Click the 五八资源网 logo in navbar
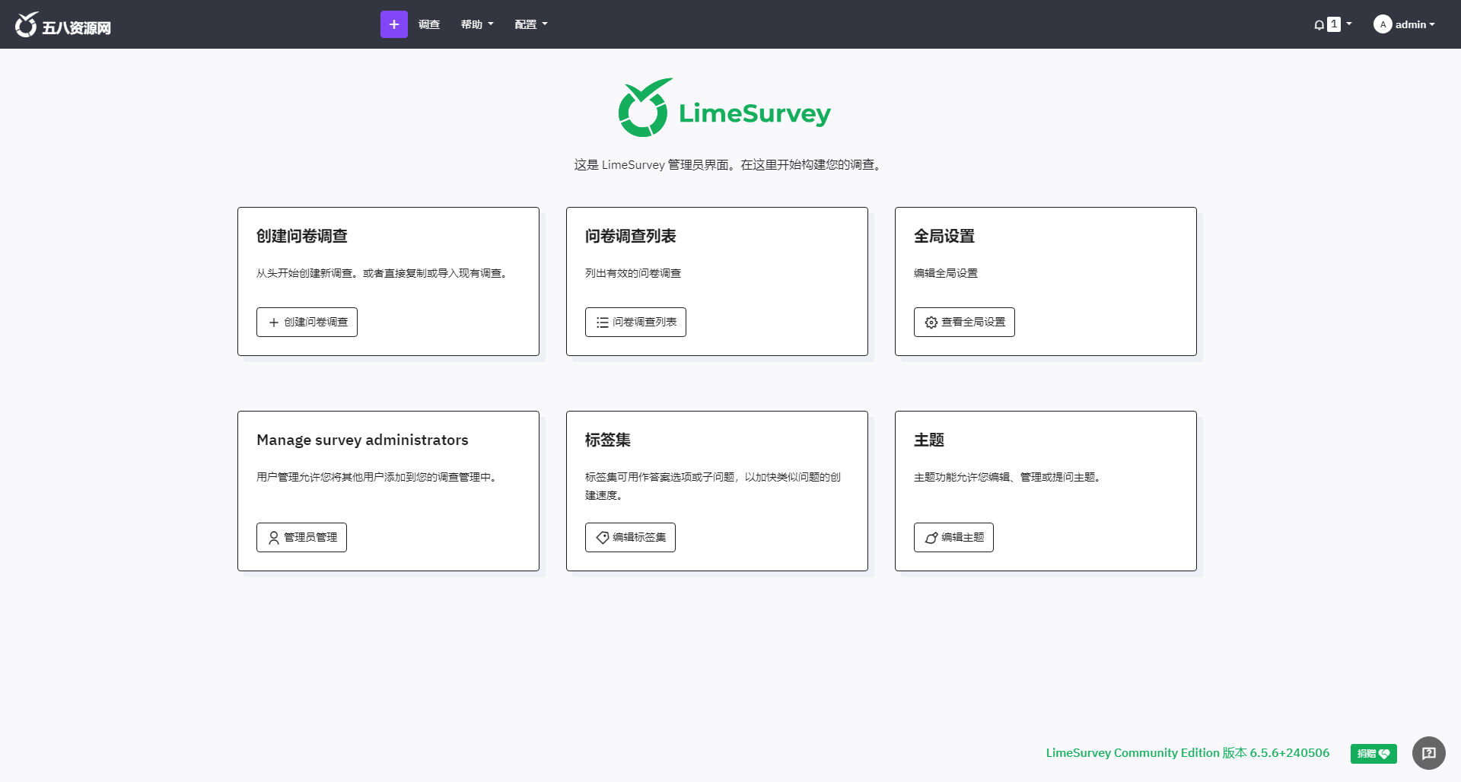1461x782 pixels. point(63,24)
